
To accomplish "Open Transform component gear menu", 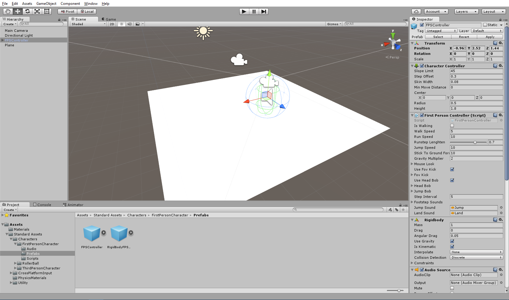I will (x=501, y=43).
